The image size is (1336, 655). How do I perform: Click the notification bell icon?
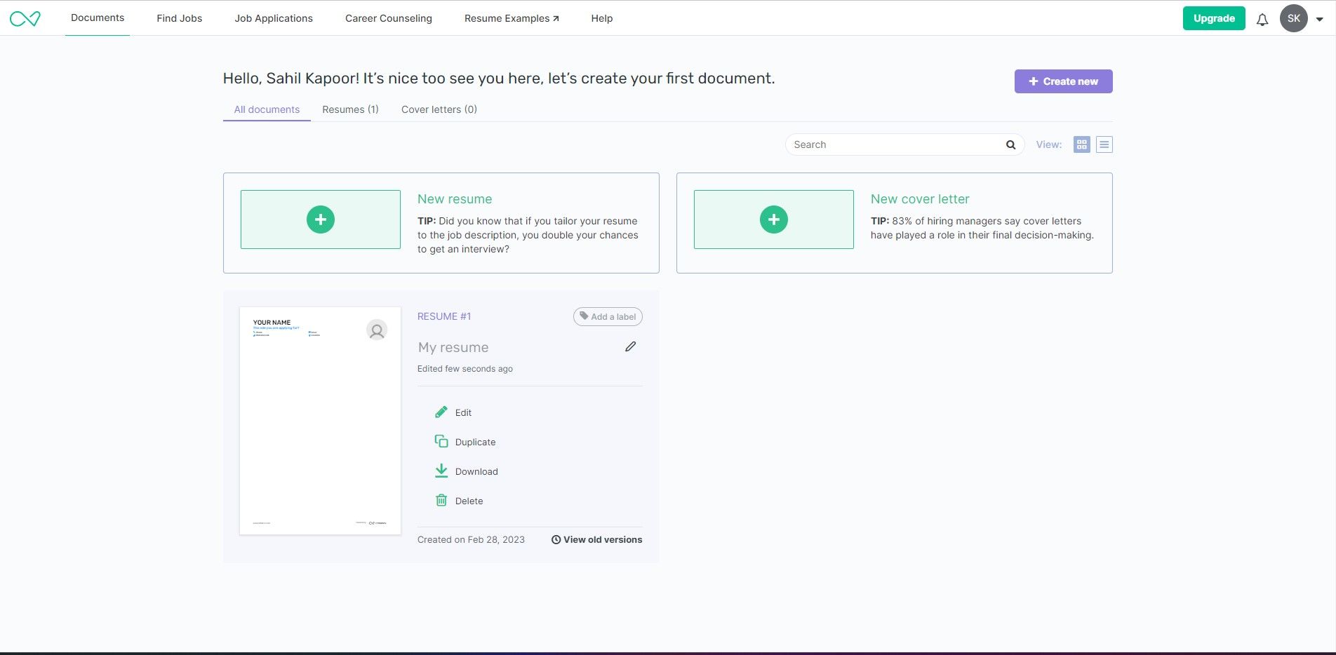(1262, 20)
